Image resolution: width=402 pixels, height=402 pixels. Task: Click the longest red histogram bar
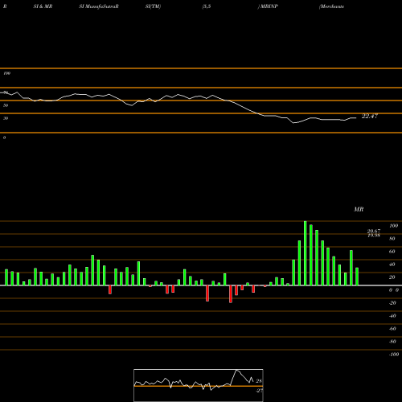(231, 294)
